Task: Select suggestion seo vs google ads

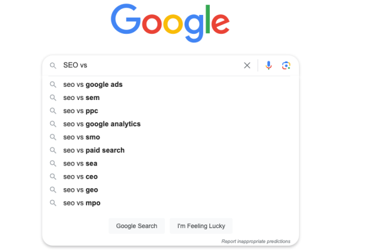Action: tap(170, 84)
